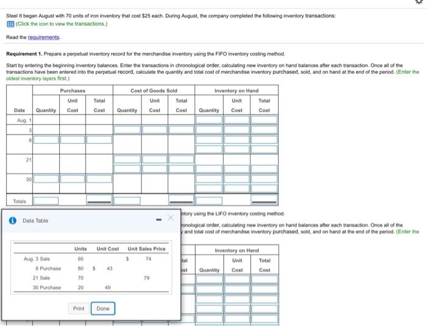Click '21 Sale' row label
The width and height of the screenshot is (427, 326).
pyautogui.click(x=41, y=278)
